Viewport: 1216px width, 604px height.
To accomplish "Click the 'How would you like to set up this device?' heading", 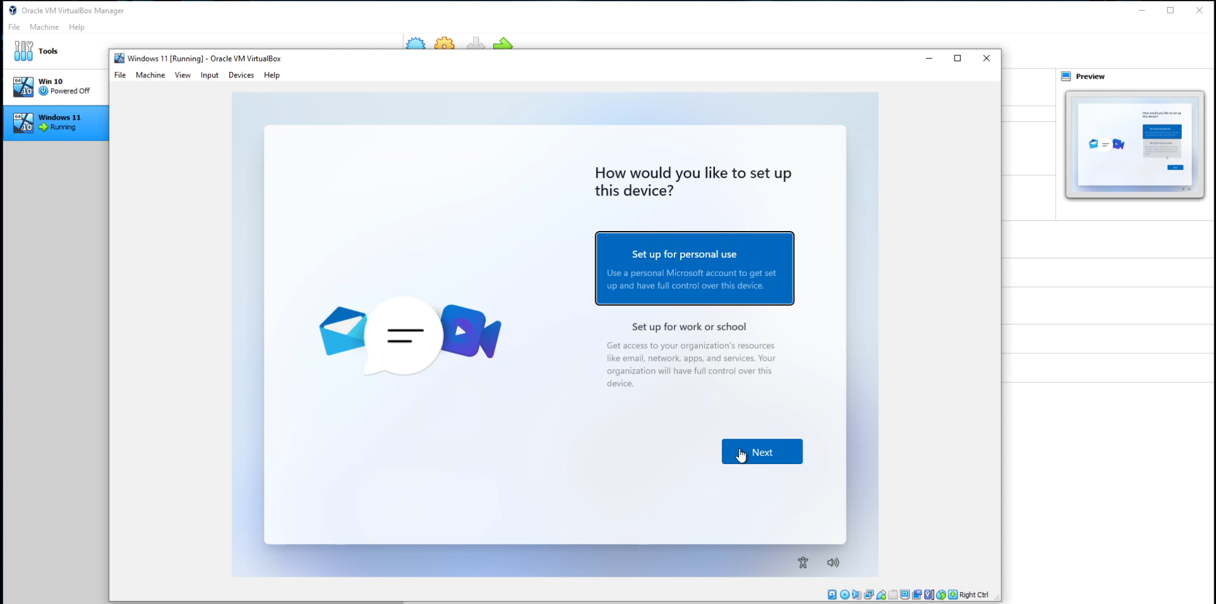I will pos(693,182).
